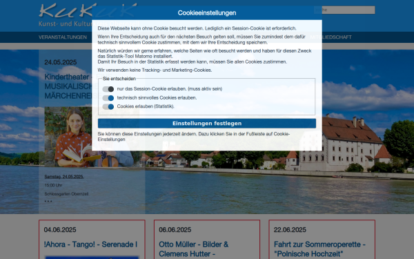Click the 24.05.2025 date heading
This screenshot has width=414, height=259.
[x=61, y=62]
